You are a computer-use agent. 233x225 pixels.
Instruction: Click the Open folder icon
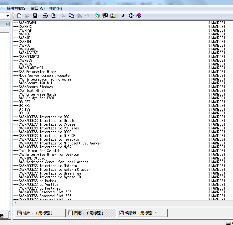coord(27,16)
